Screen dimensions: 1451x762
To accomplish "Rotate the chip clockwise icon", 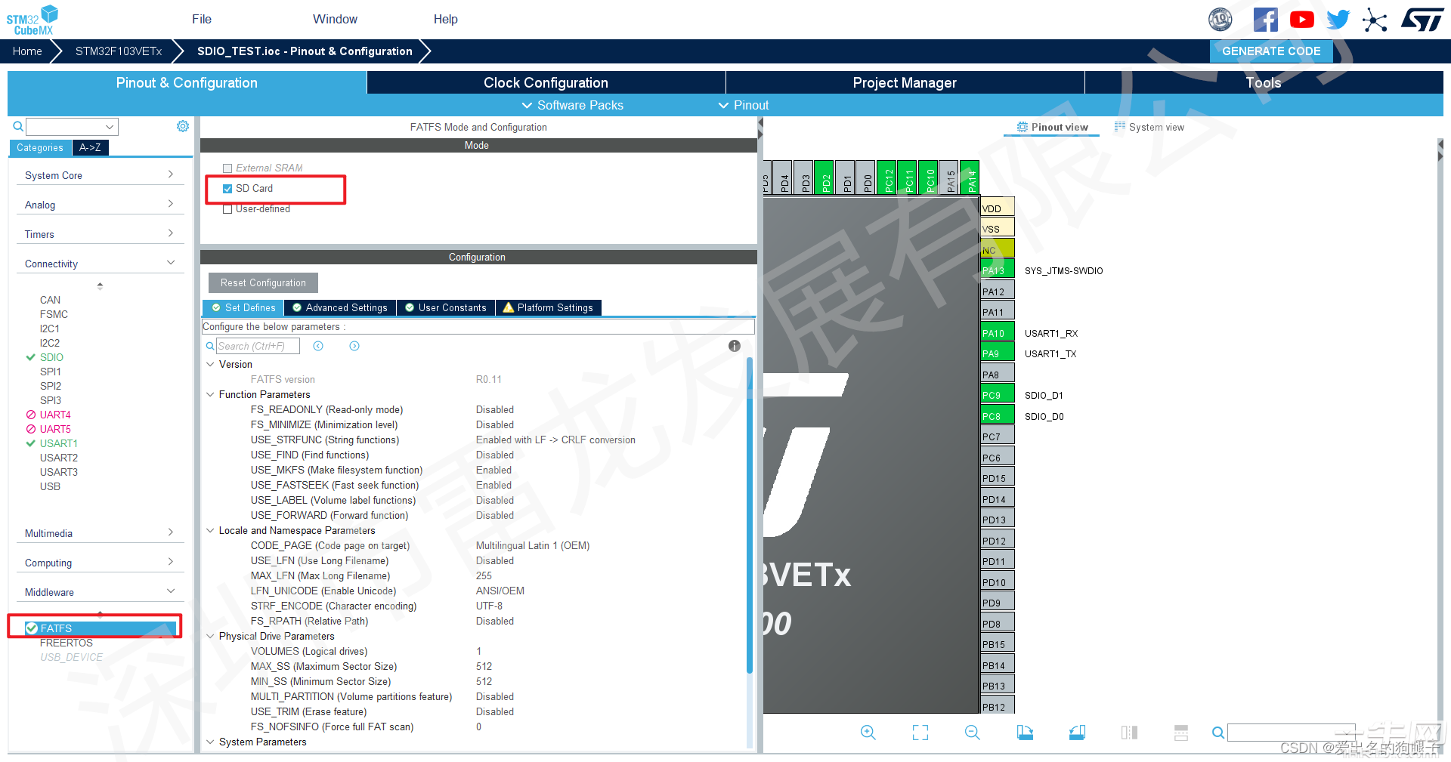I will 1025,733.
